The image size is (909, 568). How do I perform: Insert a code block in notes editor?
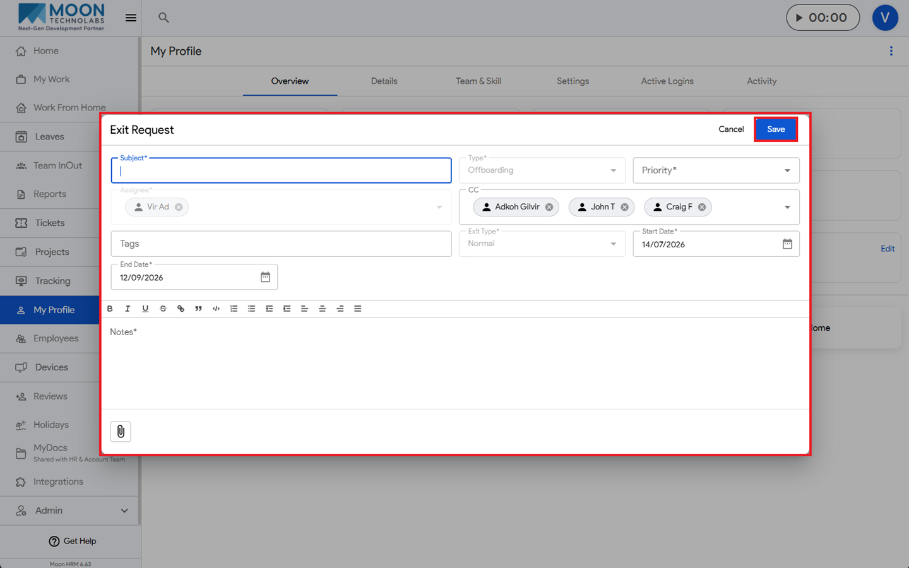[x=216, y=309]
